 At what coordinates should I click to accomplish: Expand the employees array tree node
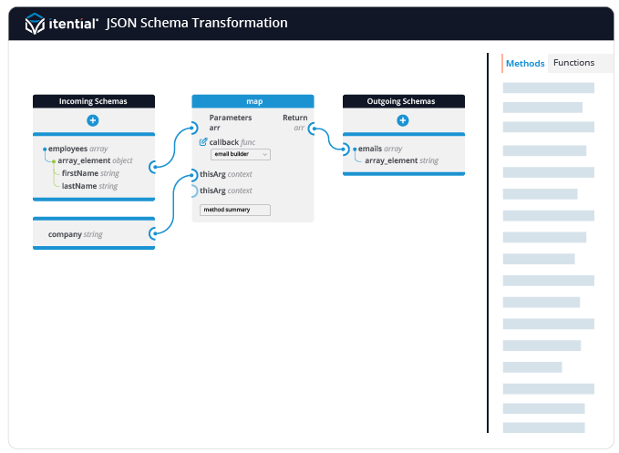click(45, 149)
